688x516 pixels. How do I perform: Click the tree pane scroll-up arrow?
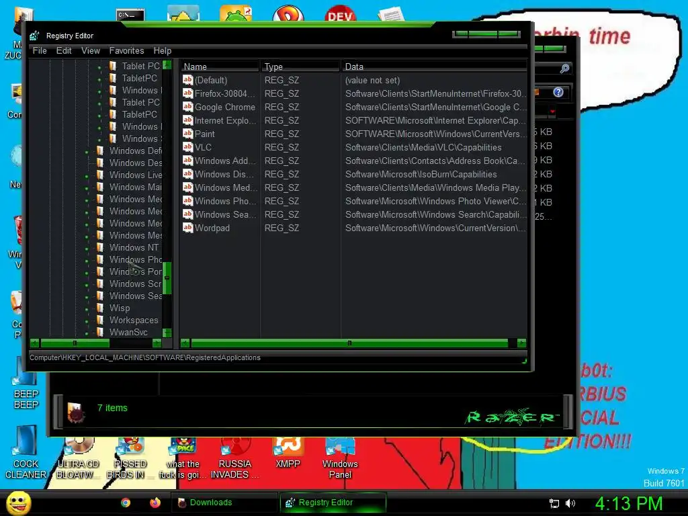point(167,65)
